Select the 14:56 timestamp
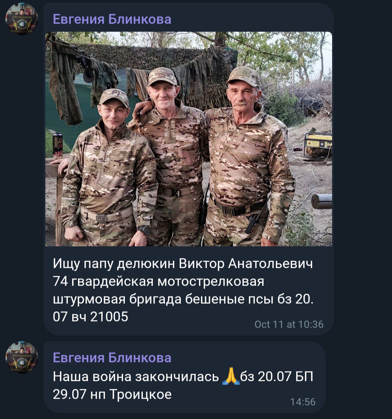The width and height of the screenshot is (392, 419). coord(303,402)
